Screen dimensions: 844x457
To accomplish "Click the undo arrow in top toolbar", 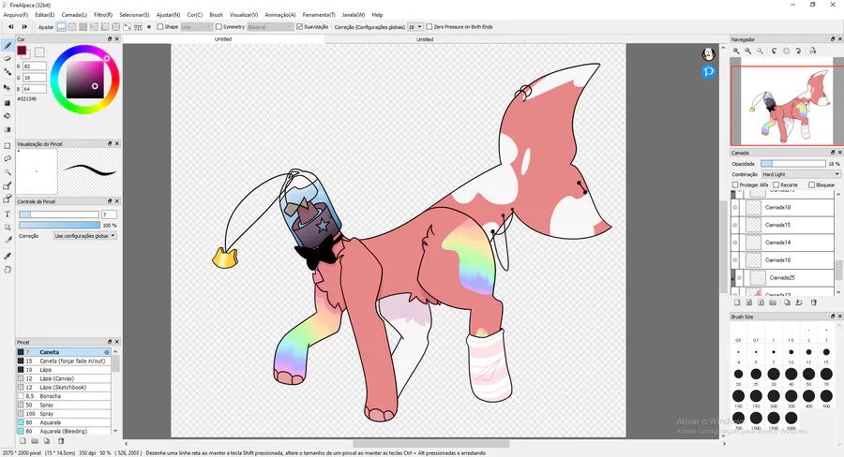I will click(10, 26).
